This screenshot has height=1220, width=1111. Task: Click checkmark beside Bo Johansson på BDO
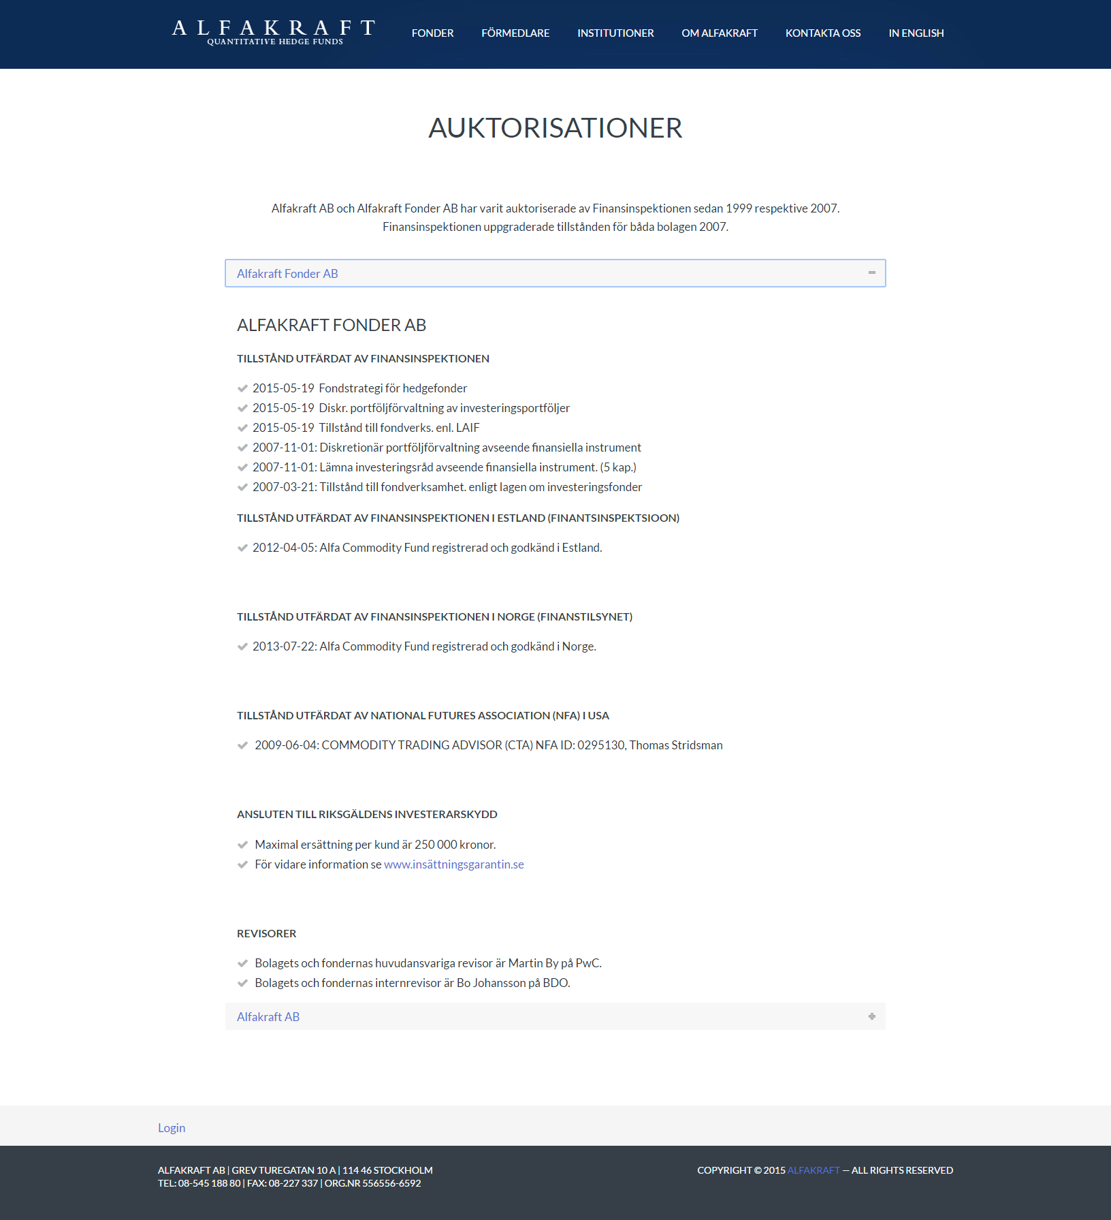(x=242, y=983)
